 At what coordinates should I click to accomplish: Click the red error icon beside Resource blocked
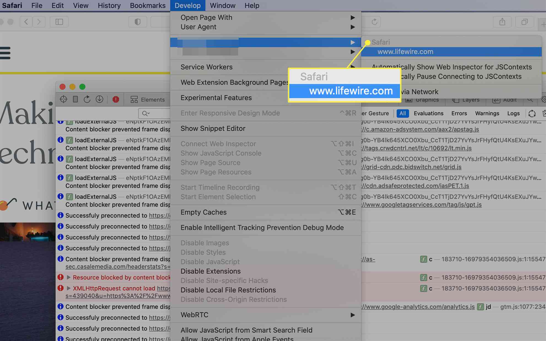(x=60, y=277)
